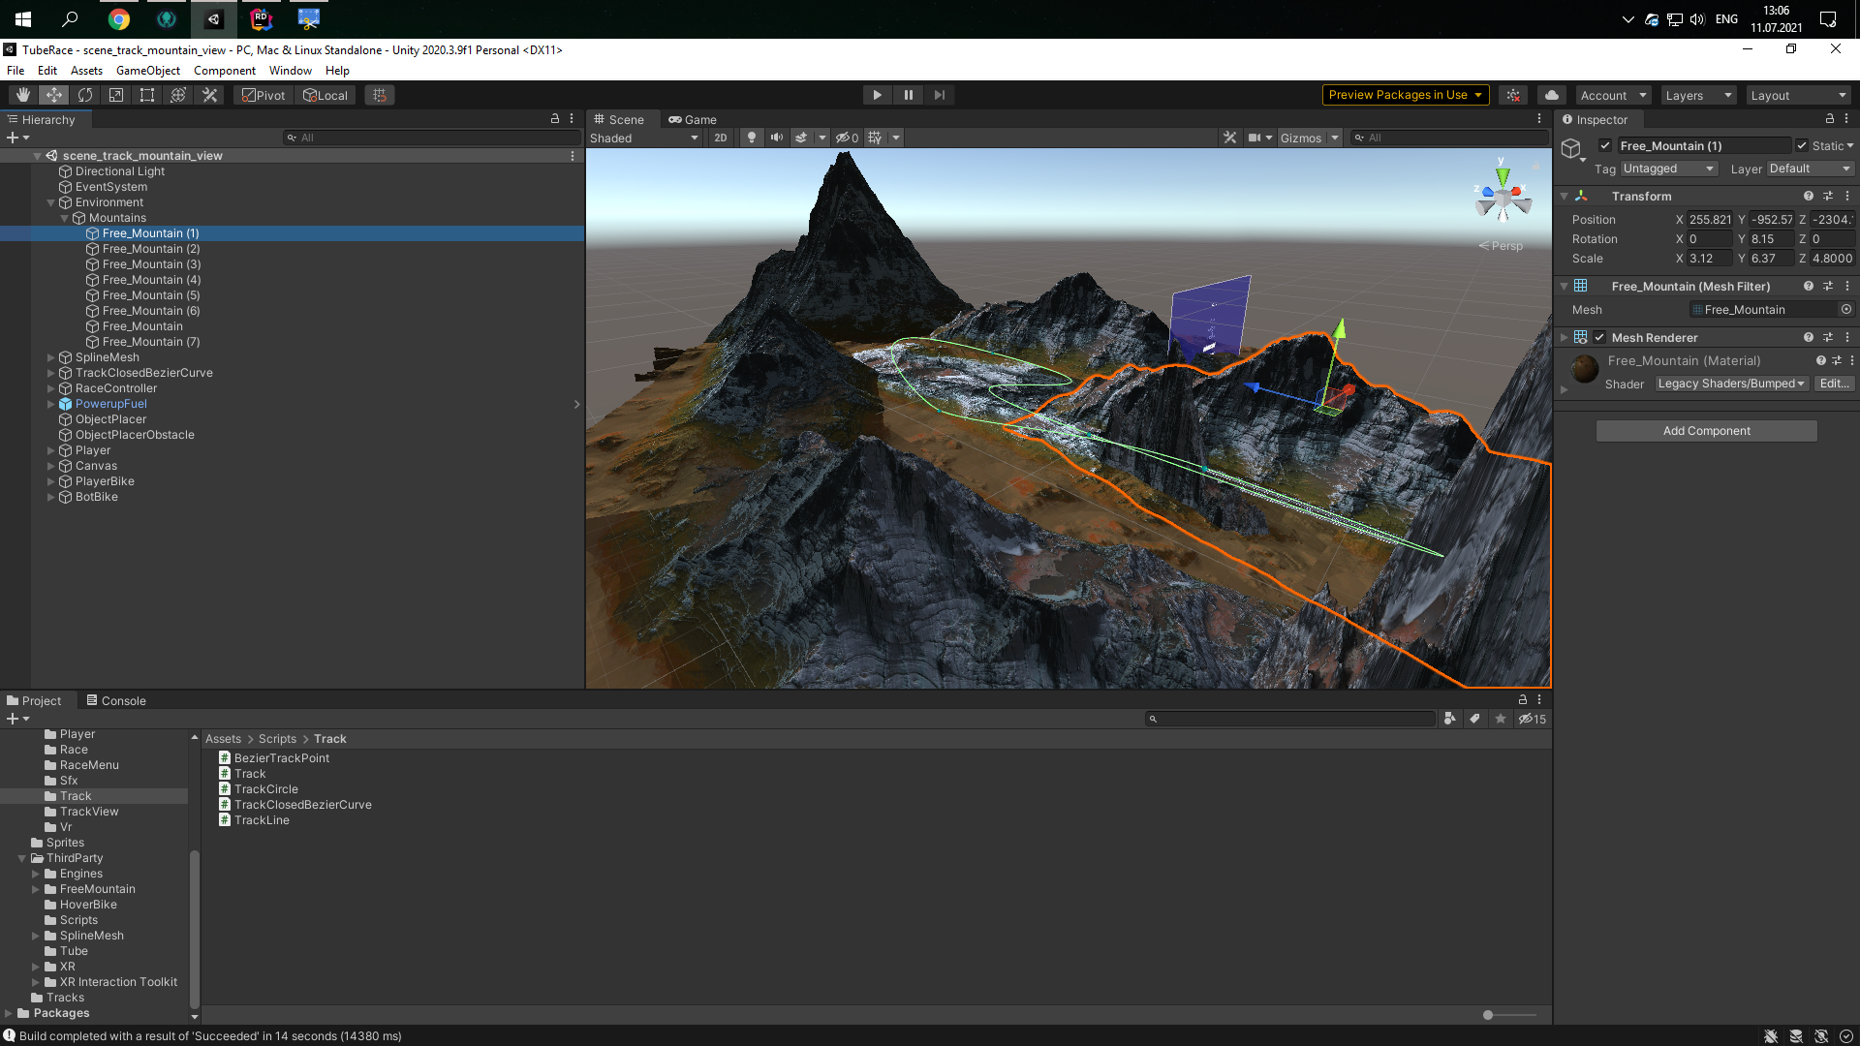Switch to the Console tab

[x=116, y=700]
